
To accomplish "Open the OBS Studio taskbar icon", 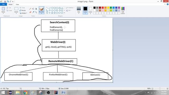I will pyautogui.click(x=48, y=93).
